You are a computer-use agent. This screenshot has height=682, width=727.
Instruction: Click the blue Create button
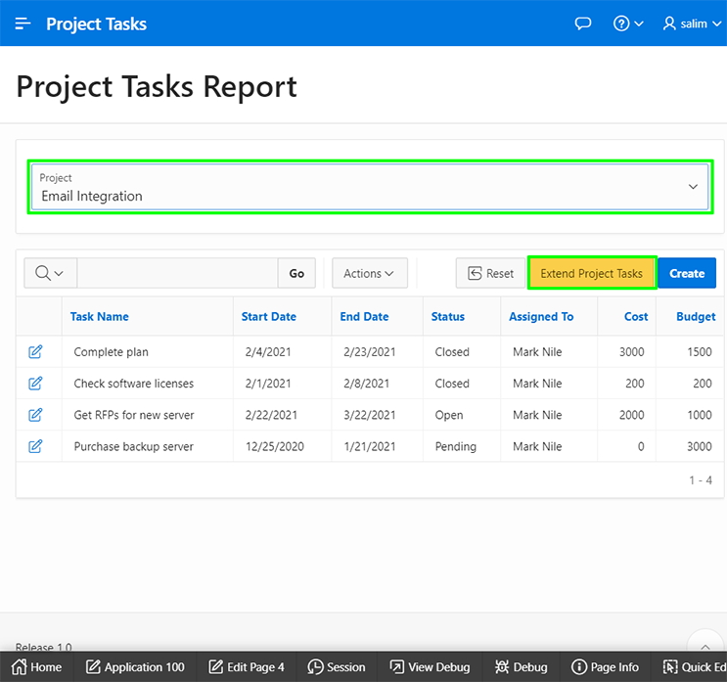tap(686, 274)
